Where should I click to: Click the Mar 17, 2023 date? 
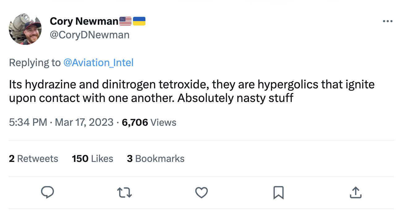(84, 122)
